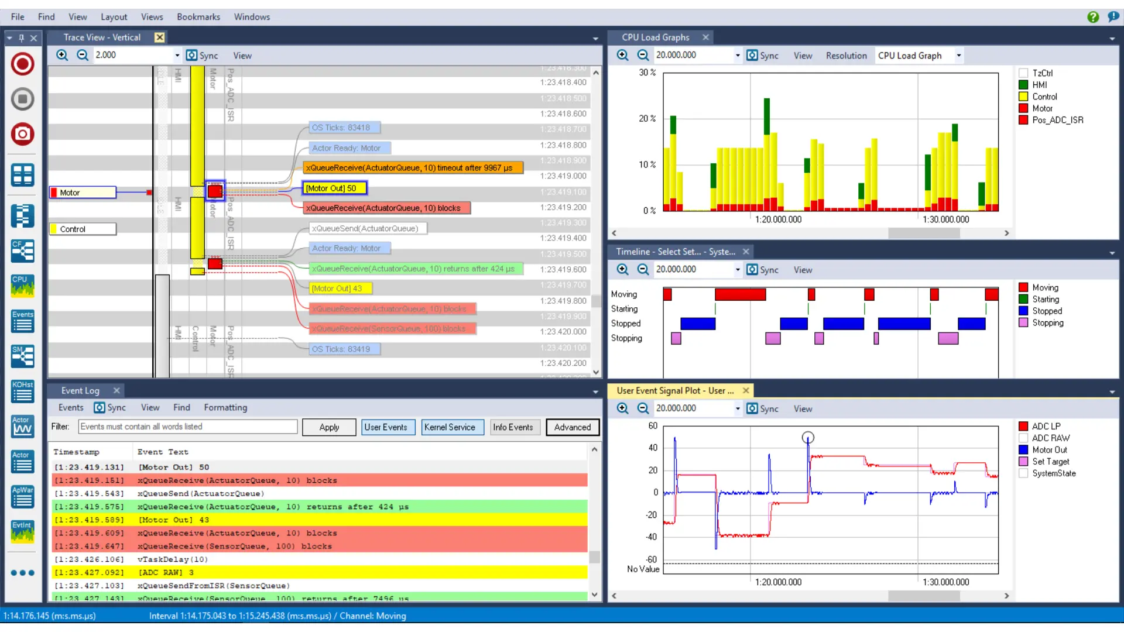Click the red Start Recording icon
1124x632 pixels.
click(22, 64)
